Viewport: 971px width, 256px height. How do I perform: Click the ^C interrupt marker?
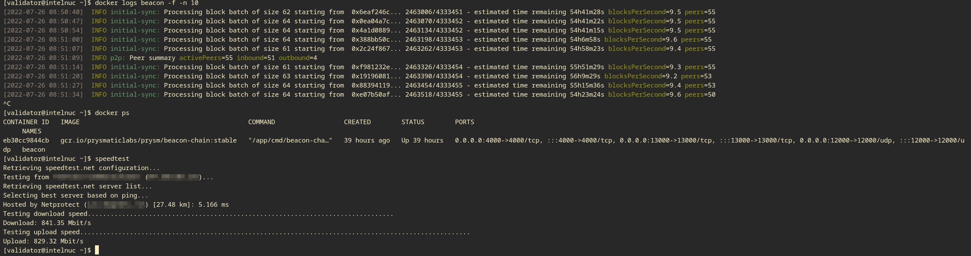pos(7,104)
